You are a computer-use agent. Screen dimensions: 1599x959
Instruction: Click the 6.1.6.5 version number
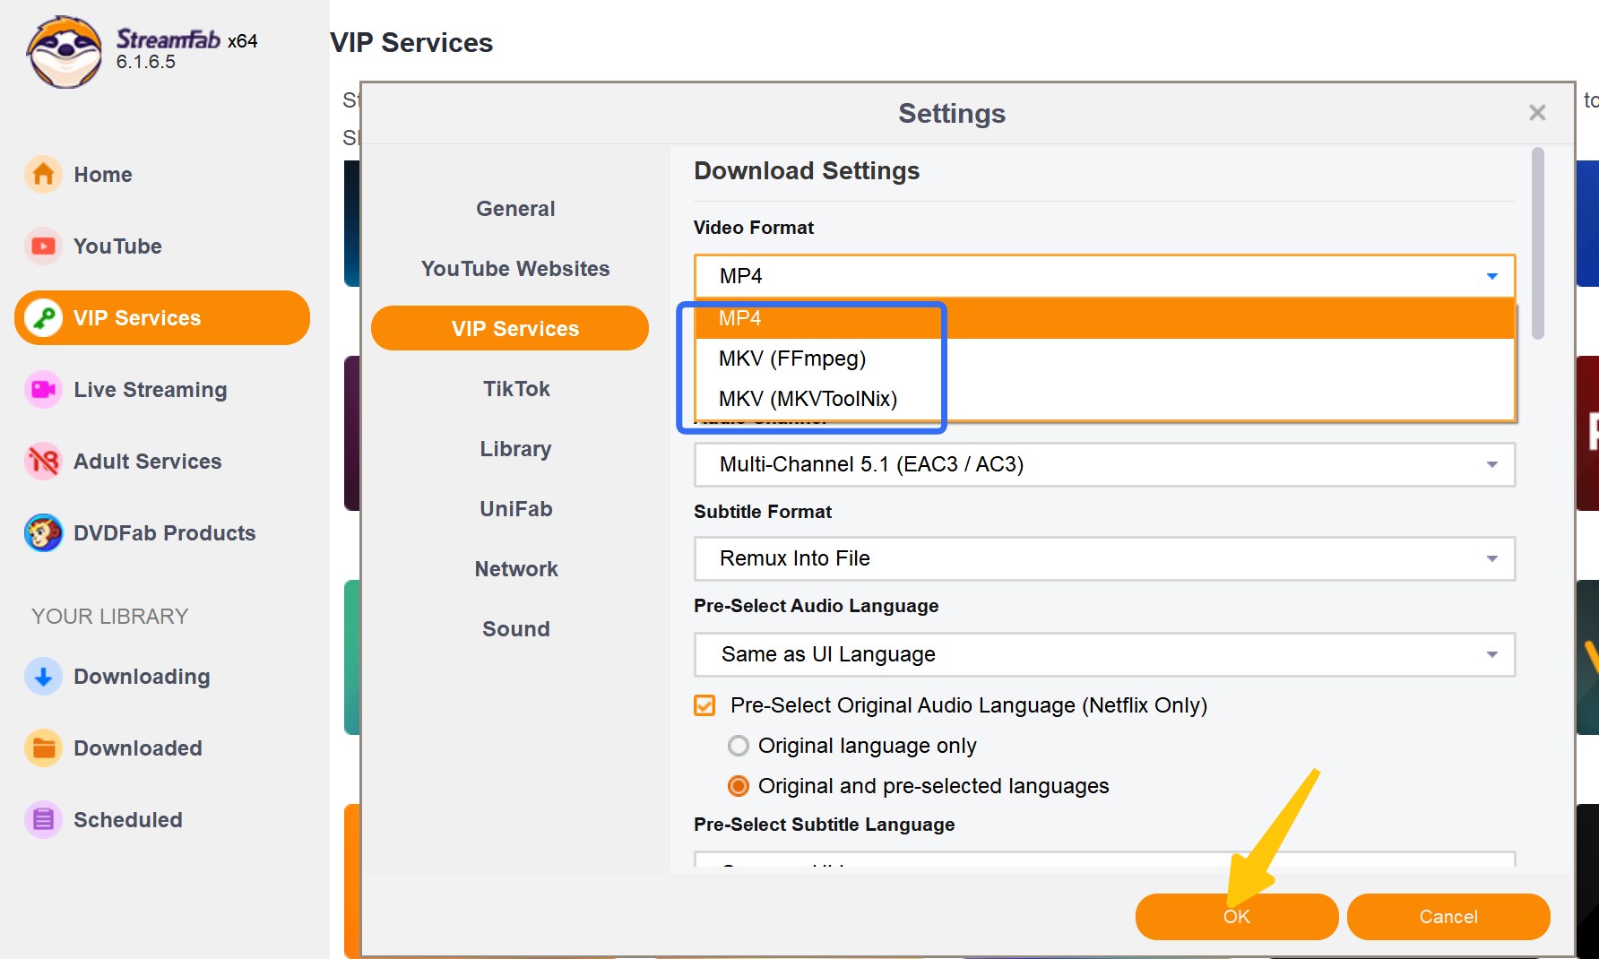coord(146,62)
